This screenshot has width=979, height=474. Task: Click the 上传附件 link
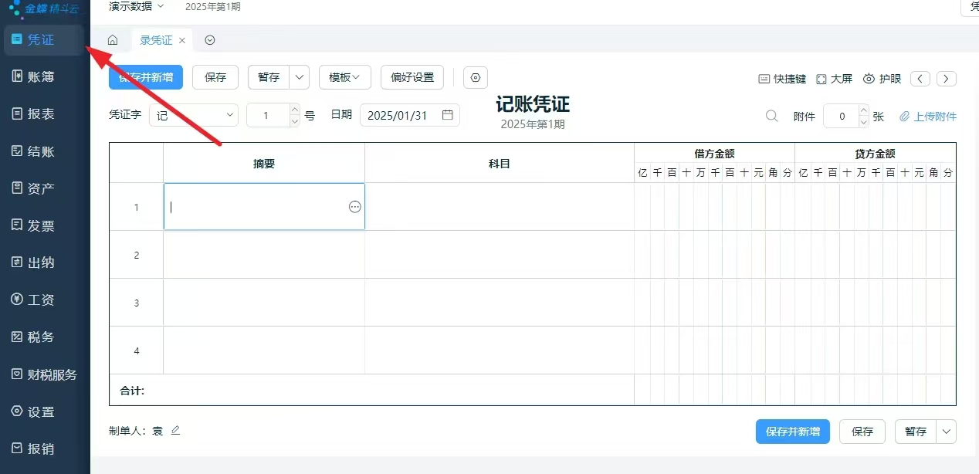(928, 117)
